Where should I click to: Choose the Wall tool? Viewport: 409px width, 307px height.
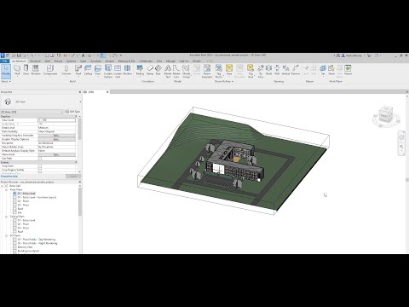click(x=17, y=70)
